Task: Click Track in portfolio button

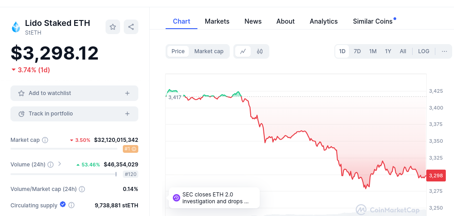Action: click(x=74, y=114)
